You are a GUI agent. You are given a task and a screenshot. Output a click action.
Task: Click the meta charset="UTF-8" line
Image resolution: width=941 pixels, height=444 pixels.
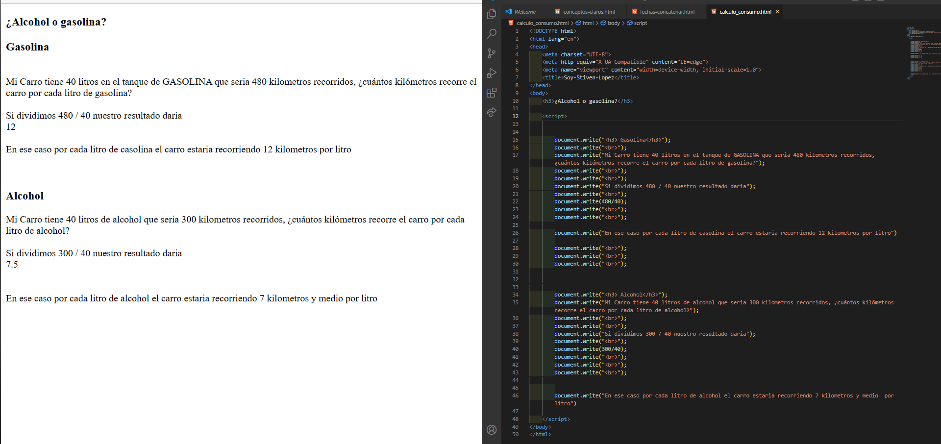point(576,54)
